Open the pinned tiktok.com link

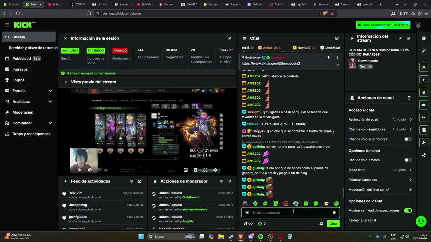[x=271, y=64]
